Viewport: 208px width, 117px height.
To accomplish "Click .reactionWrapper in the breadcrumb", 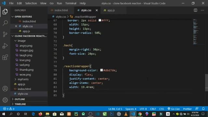I will 85,17.
